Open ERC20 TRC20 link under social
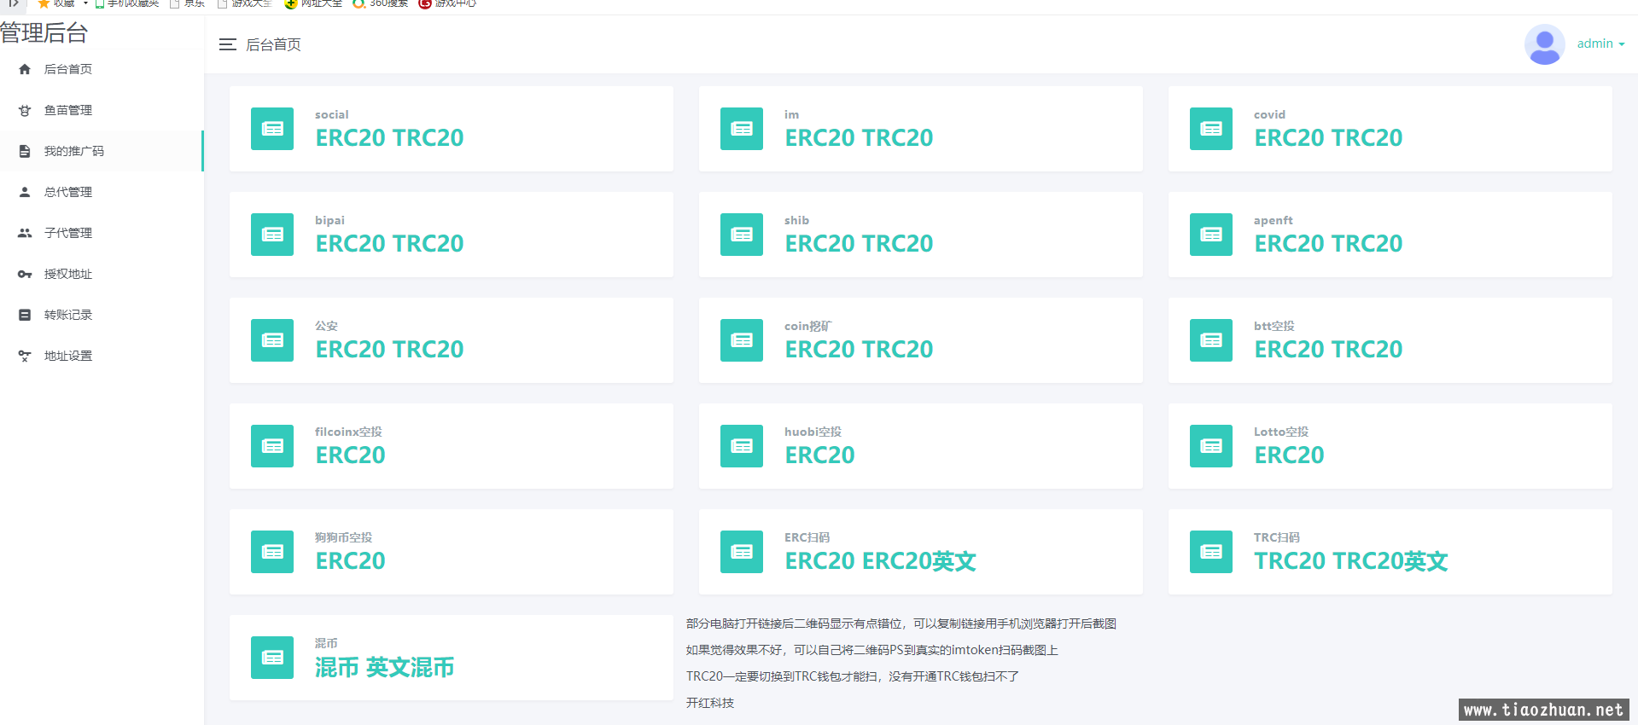 click(389, 137)
